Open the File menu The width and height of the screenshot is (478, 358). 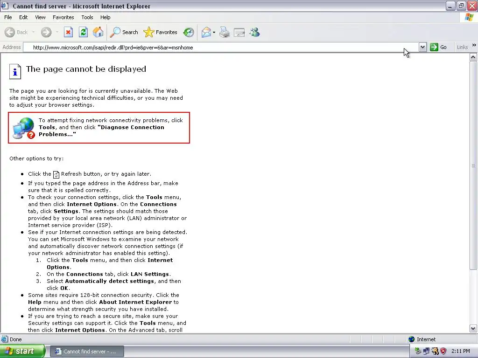point(8,17)
